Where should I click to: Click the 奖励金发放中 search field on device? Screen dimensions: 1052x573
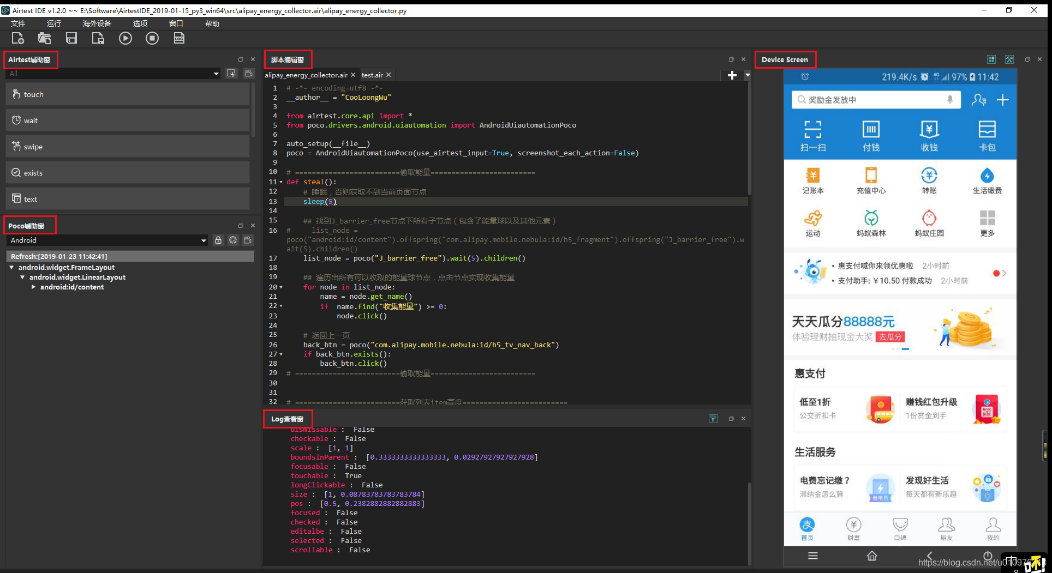tap(876, 100)
